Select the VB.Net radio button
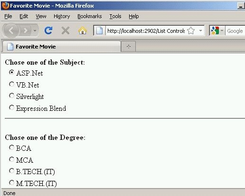This screenshot has height=196, width=245. 11,84
